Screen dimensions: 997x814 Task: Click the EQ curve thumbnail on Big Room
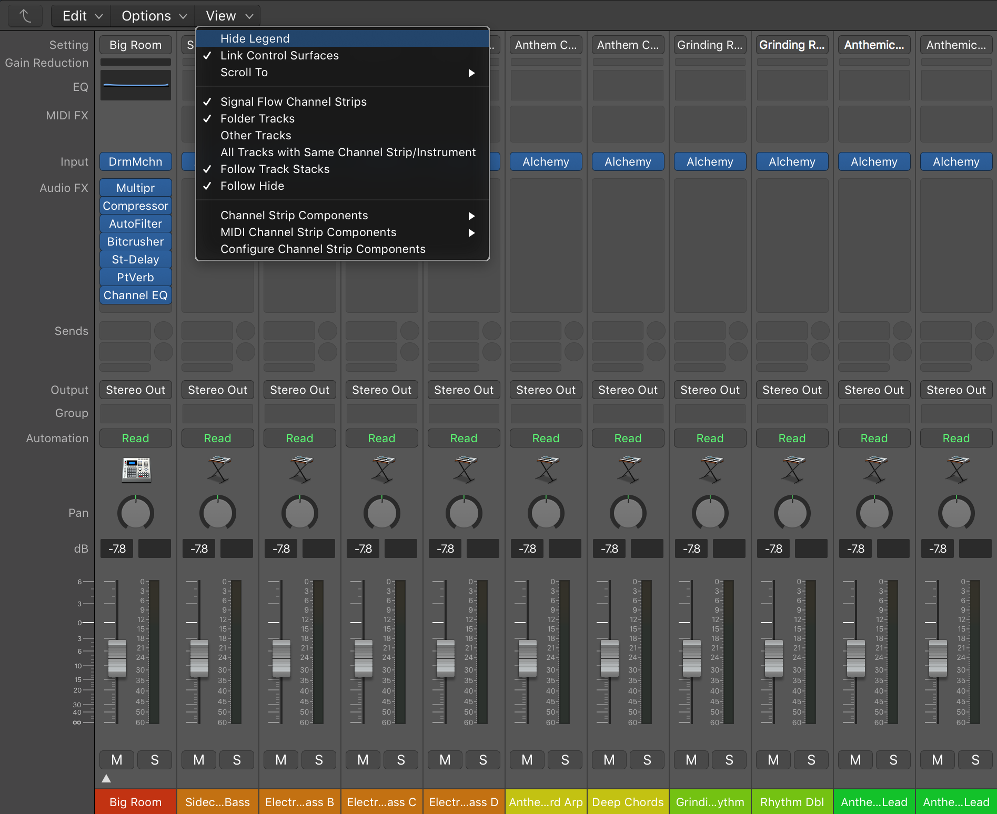coord(135,85)
